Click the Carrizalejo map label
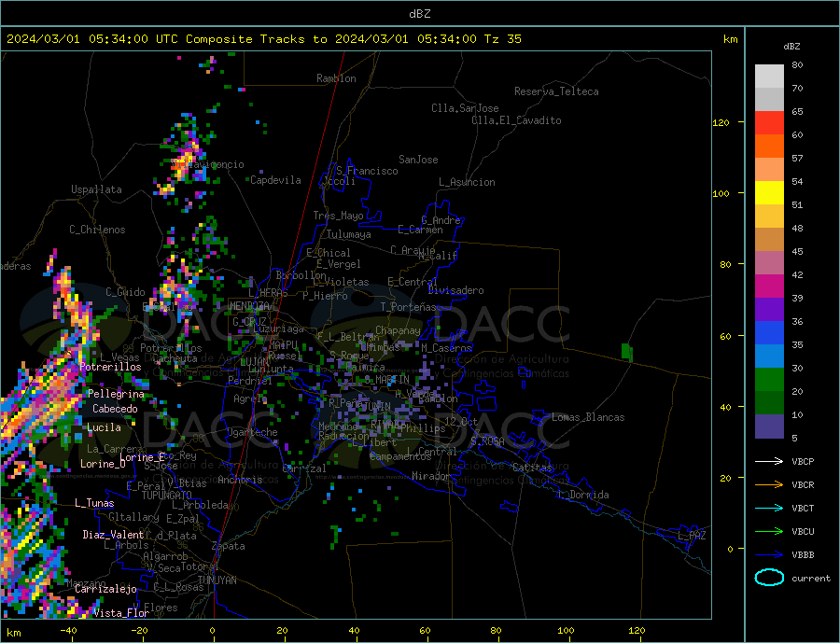 (105, 589)
